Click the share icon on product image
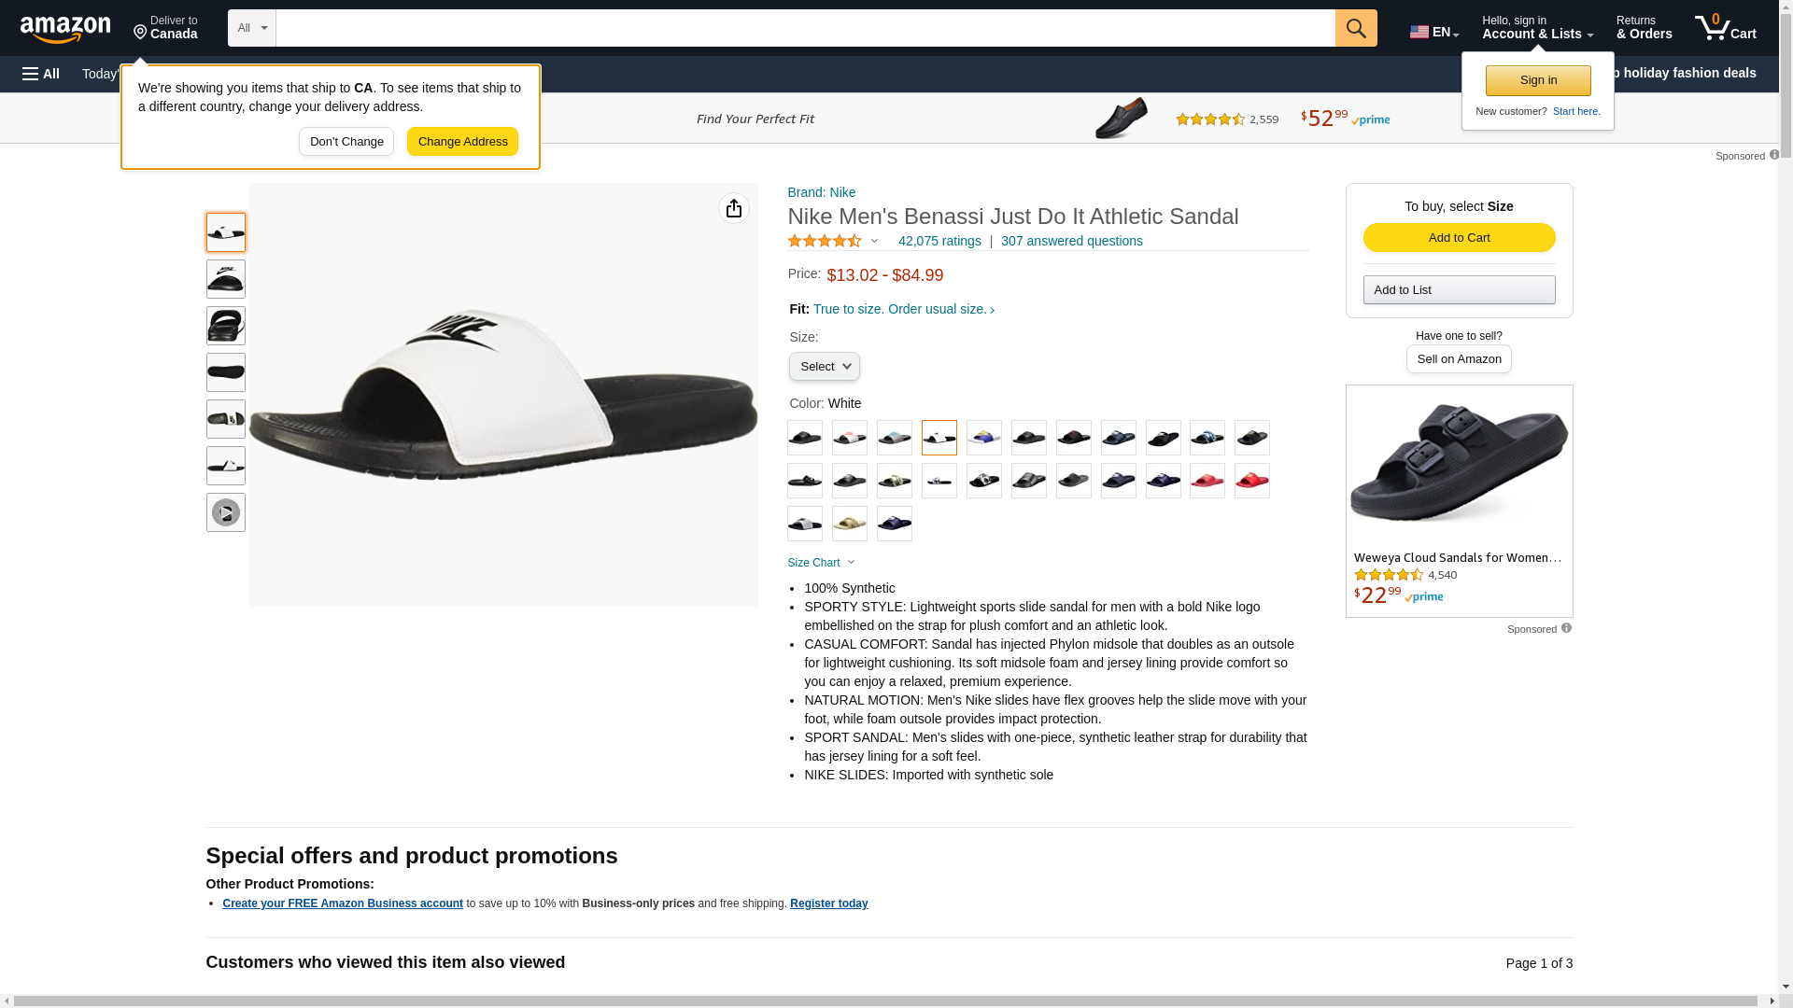Image resolution: width=1793 pixels, height=1008 pixels. 733,208
